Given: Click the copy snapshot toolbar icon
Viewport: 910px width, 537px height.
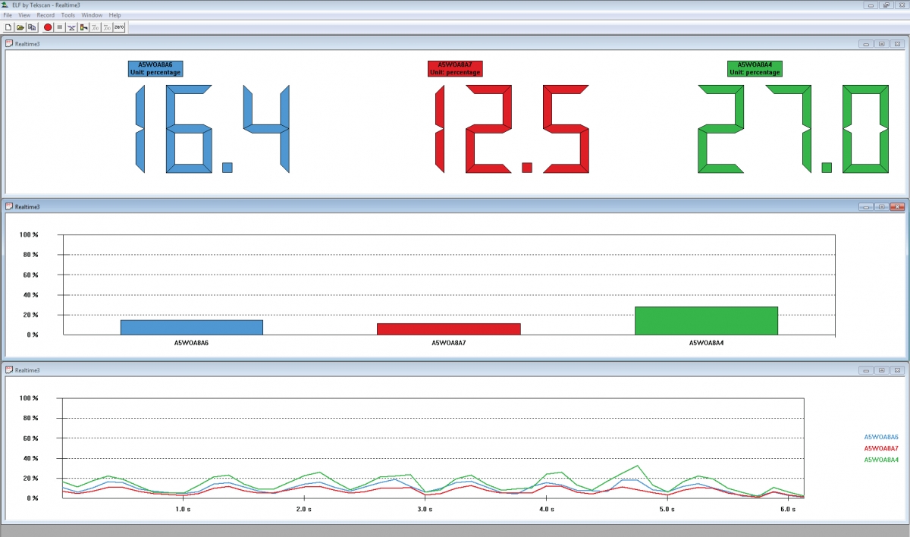Looking at the screenshot, I should (33, 27).
